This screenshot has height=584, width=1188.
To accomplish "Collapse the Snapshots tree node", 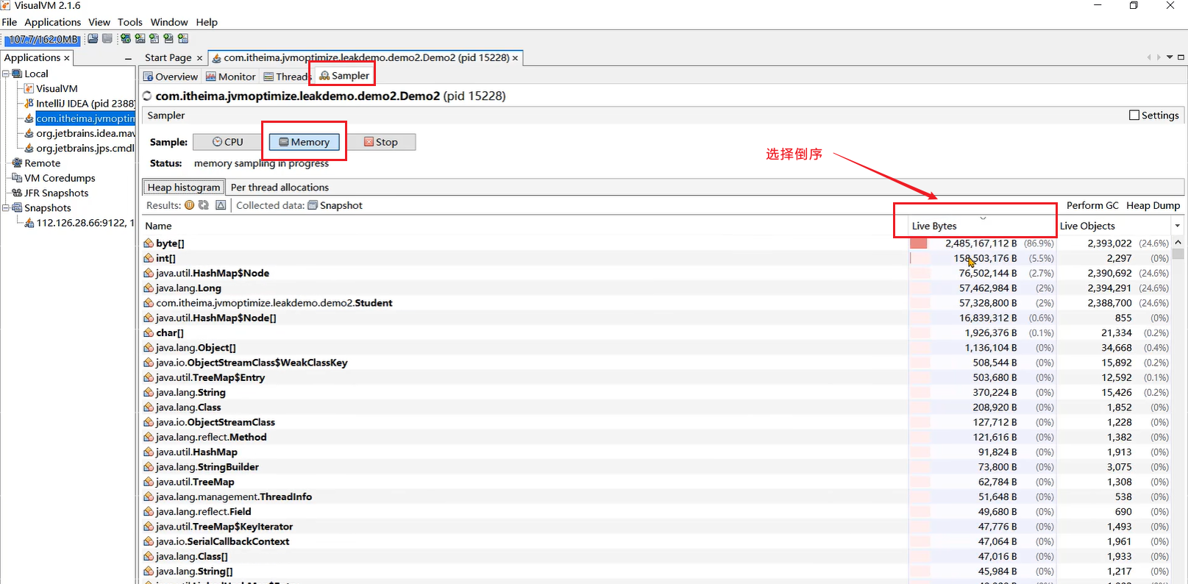I will [x=6, y=208].
